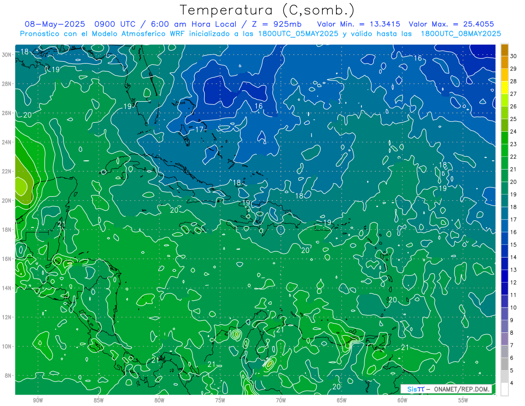
Task: Pick the top orange-brown color scale swatch
Action: (x=504, y=49)
